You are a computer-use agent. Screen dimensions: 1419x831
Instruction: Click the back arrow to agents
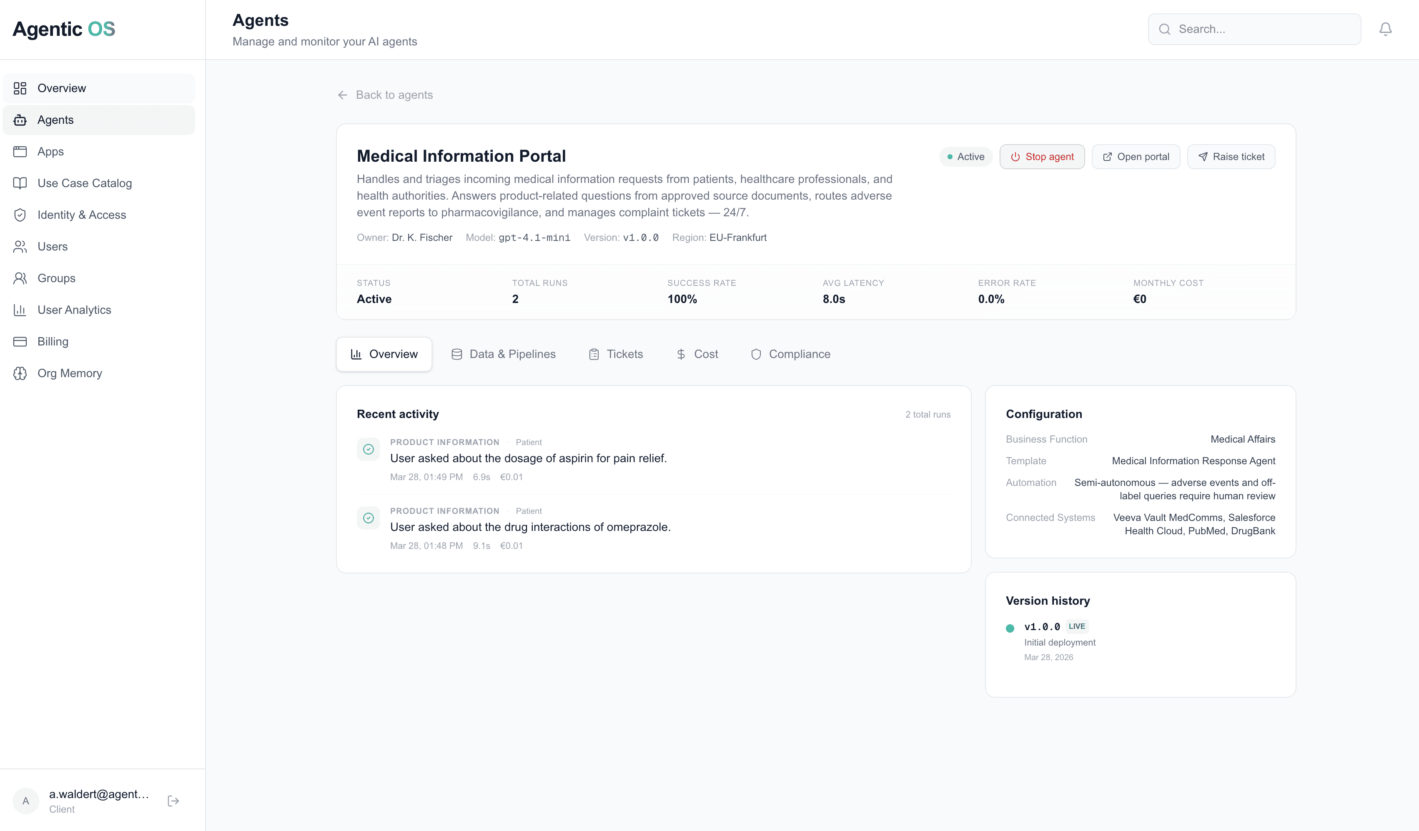tap(342, 95)
